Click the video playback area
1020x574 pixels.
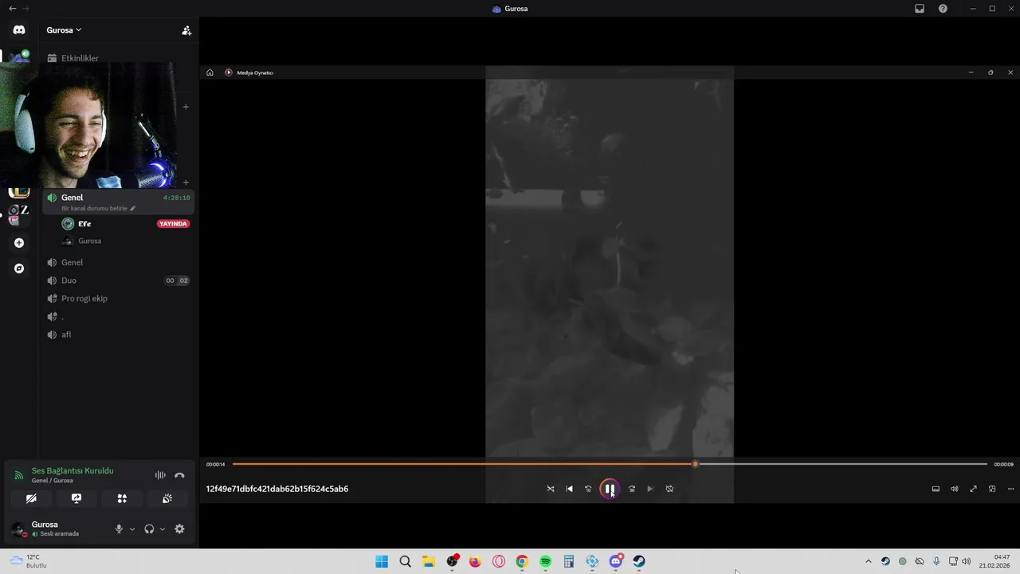pyautogui.click(x=610, y=267)
